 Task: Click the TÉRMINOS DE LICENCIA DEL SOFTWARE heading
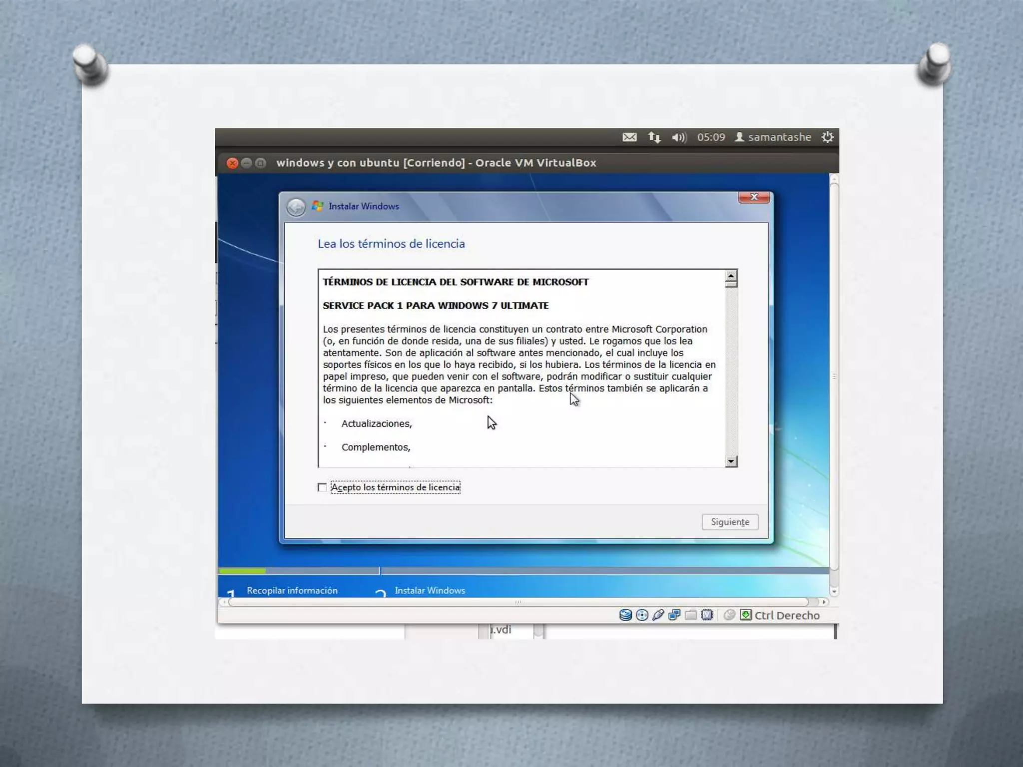pyautogui.click(x=456, y=282)
